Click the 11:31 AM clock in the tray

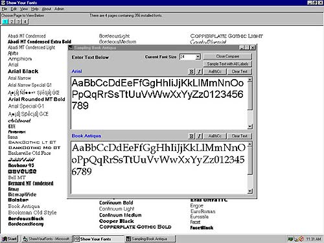[314, 239]
